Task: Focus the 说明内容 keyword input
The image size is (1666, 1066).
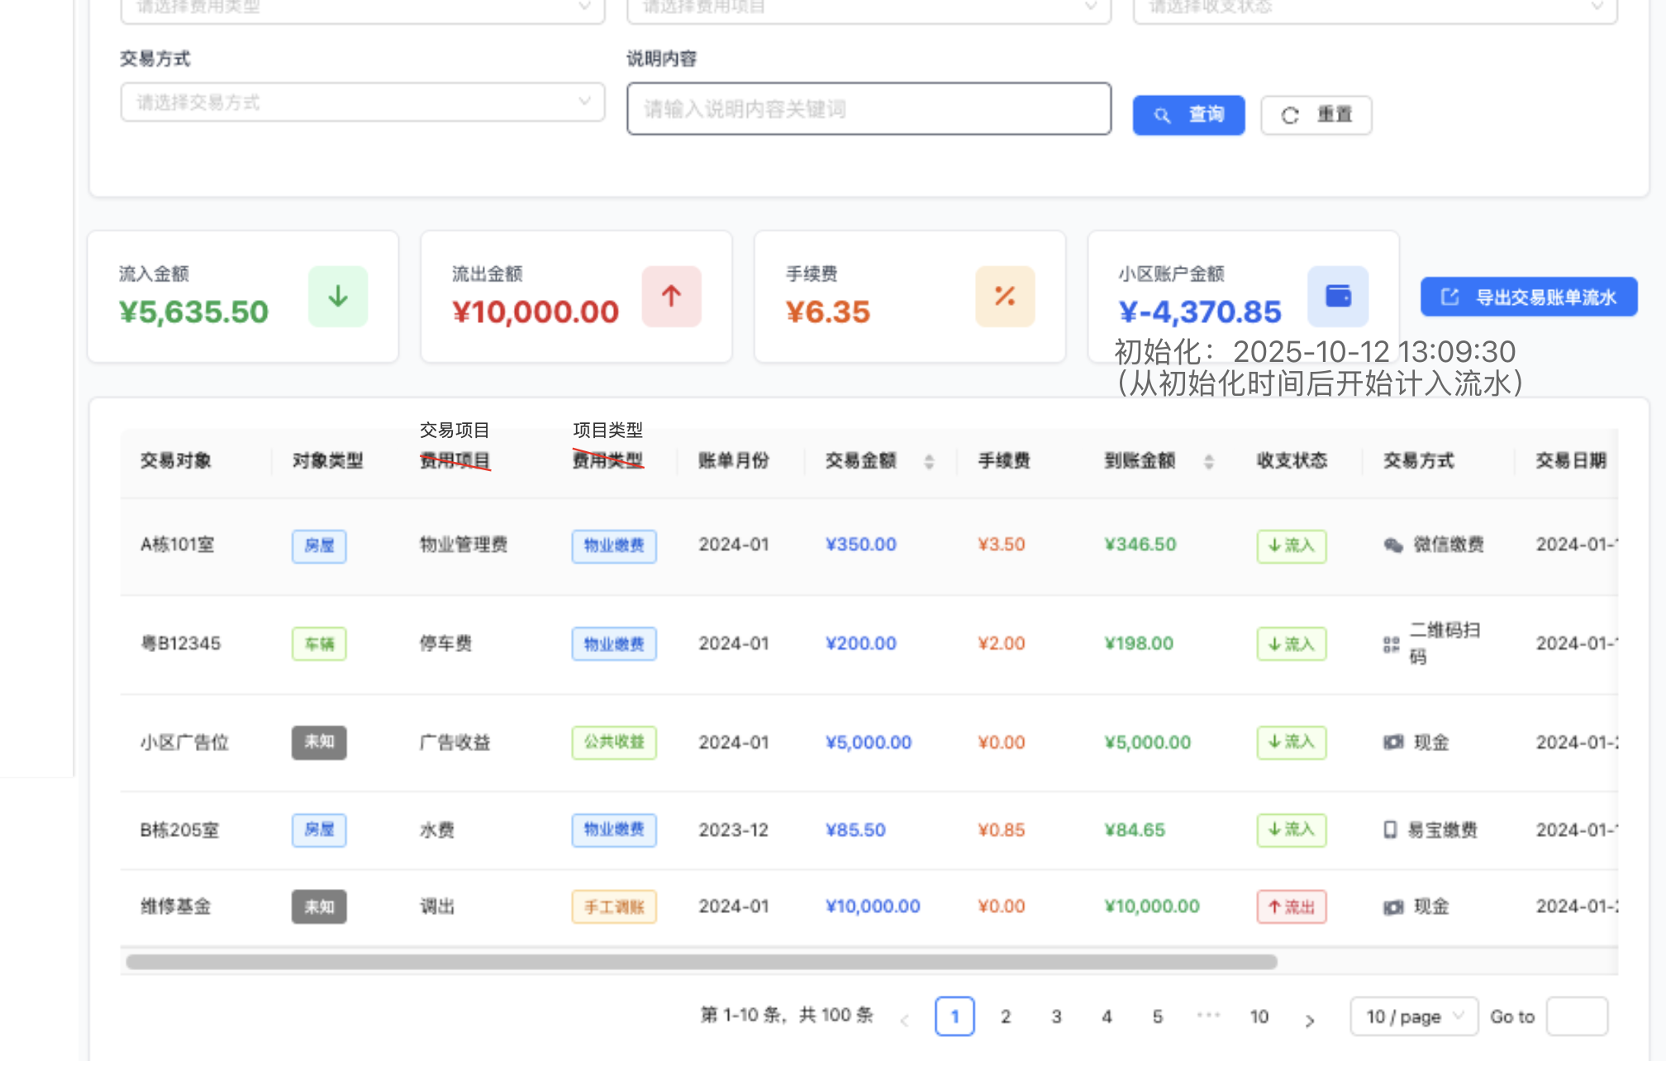Action: 868,109
